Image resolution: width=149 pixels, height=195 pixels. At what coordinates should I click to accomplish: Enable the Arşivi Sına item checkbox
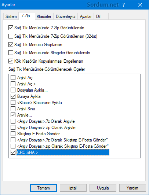point(13,109)
